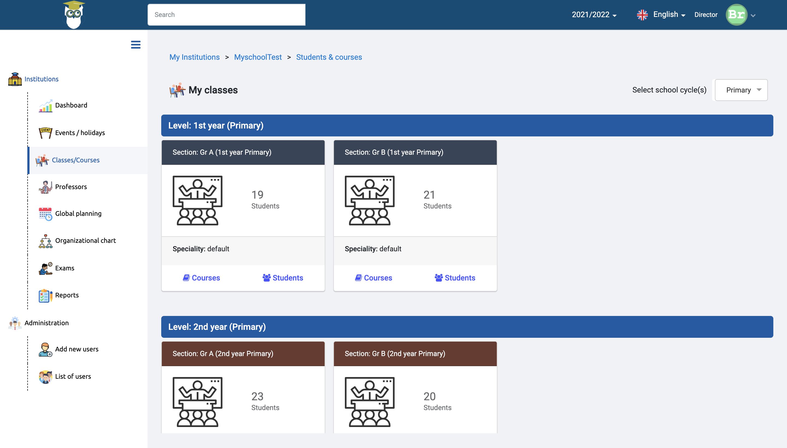This screenshot has height=448, width=787.
Task: Open the English language dropdown
Action: pos(669,15)
